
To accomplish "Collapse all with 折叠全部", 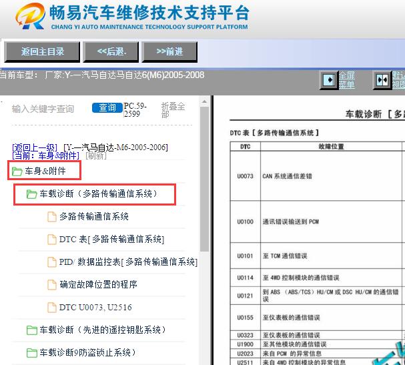I will point(173,110).
